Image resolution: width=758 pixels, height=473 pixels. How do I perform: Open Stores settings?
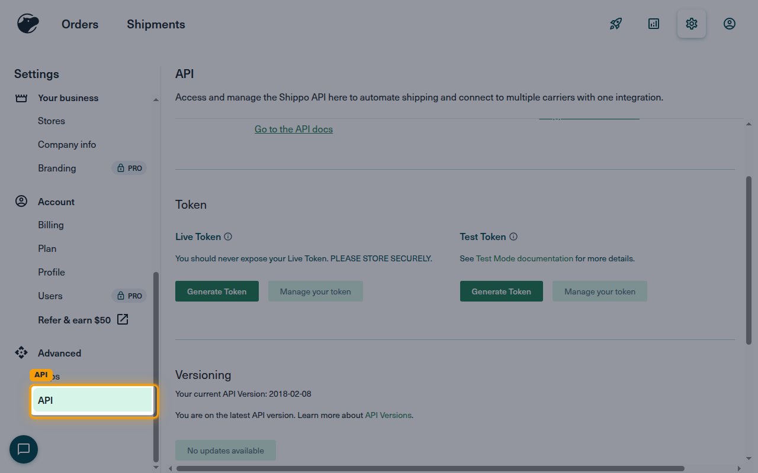[x=52, y=121]
